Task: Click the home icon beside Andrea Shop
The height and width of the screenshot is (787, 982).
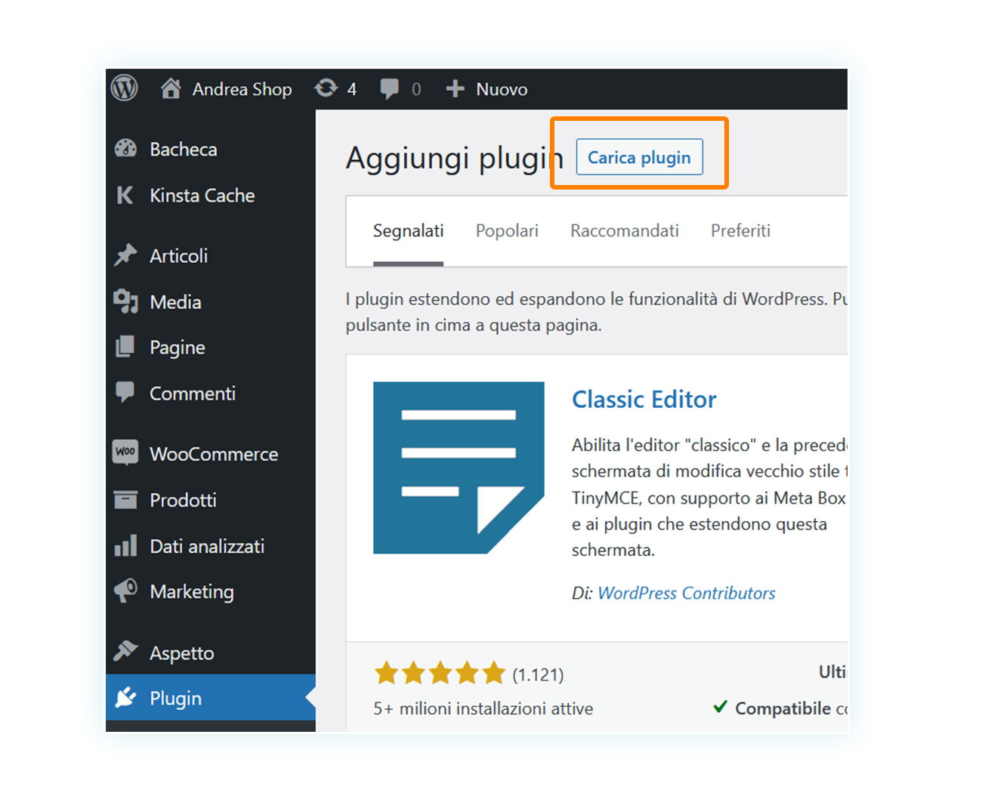Action: point(171,88)
